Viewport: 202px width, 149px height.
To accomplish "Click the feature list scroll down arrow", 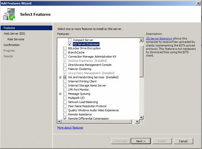I will (x=141, y=117).
